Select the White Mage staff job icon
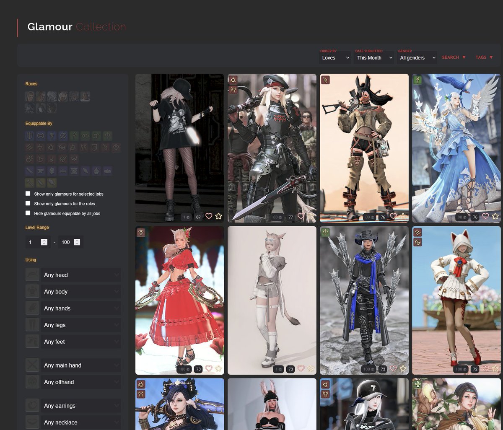 [74, 135]
